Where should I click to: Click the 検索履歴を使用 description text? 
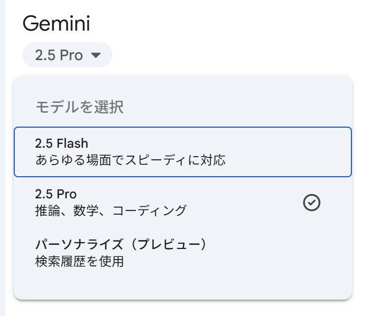tap(79, 261)
